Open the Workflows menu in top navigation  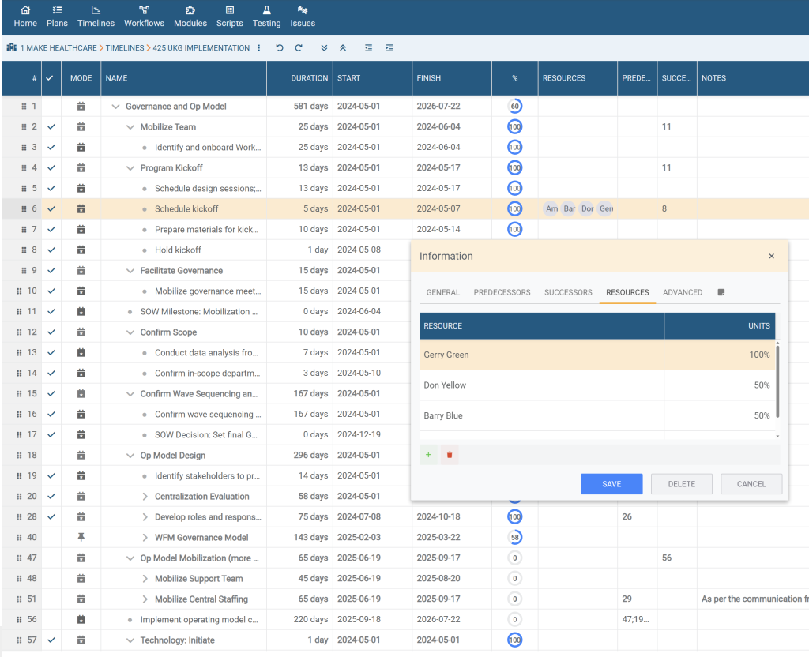coord(144,17)
